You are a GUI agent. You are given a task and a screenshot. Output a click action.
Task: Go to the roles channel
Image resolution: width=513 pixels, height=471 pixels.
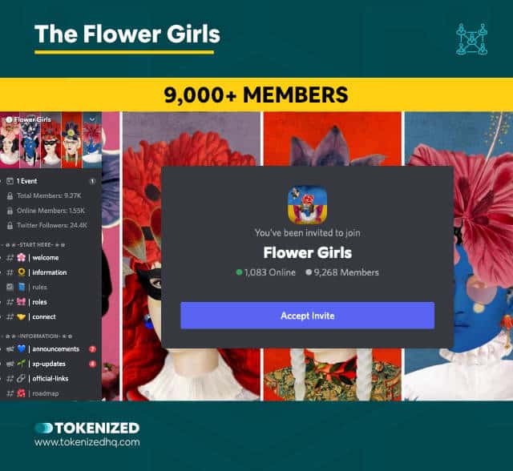[50, 302]
